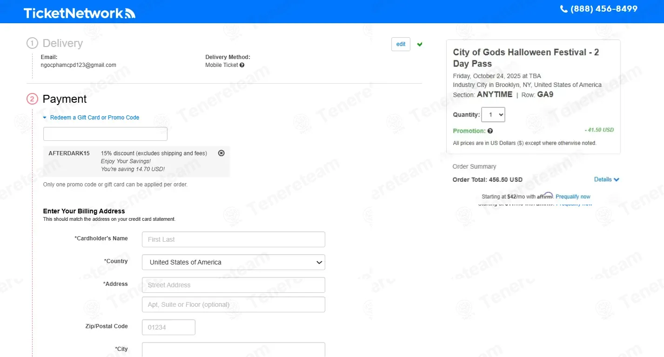
Task: Click the green delivery checkmark icon
Action: tap(420, 44)
